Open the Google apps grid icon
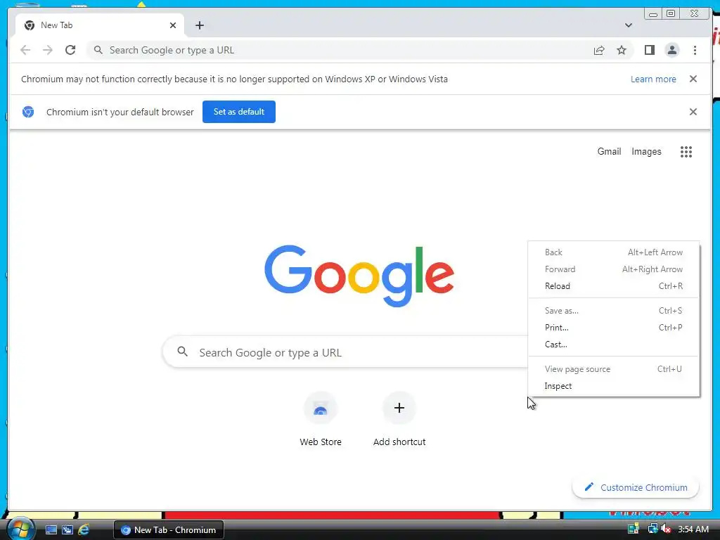The width and height of the screenshot is (720, 540). tap(686, 152)
